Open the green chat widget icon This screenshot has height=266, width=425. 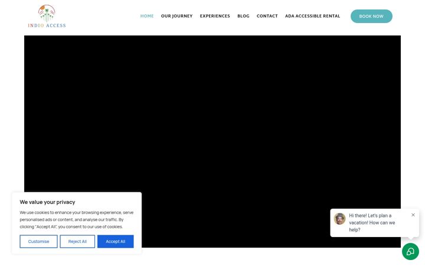point(410,251)
